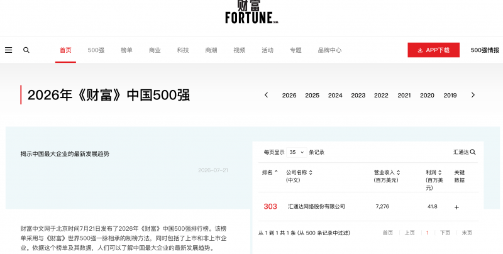Go to 末页 in table pagination
Screen dimensions: 503x254
click(x=467, y=233)
